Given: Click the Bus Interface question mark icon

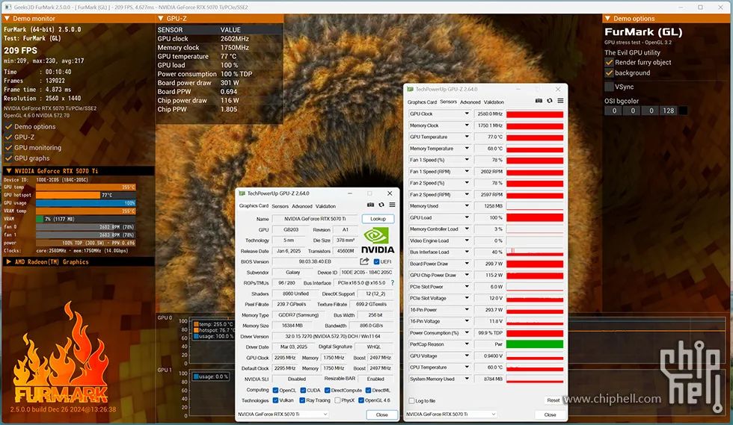Looking at the screenshot, I should click(393, 283).
